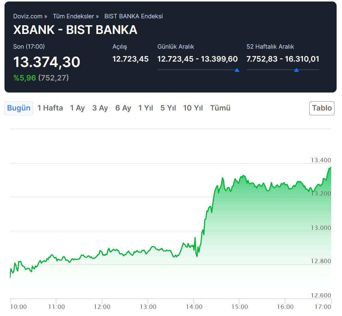Click the Doviz.com breadcrumb link
Screen dimensions: 342x316
(x=28, y=16)
